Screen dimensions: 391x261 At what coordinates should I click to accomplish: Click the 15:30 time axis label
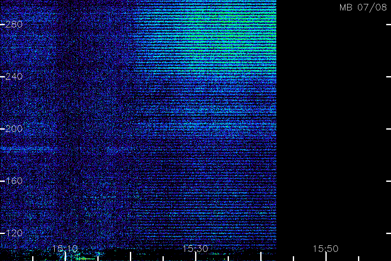tap(195, 248)
